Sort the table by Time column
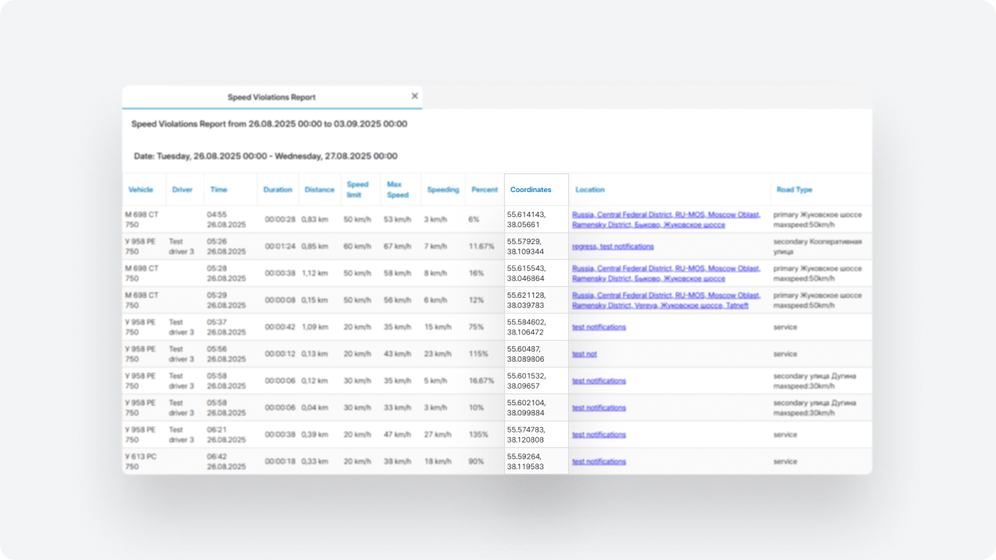 [219, 190]
